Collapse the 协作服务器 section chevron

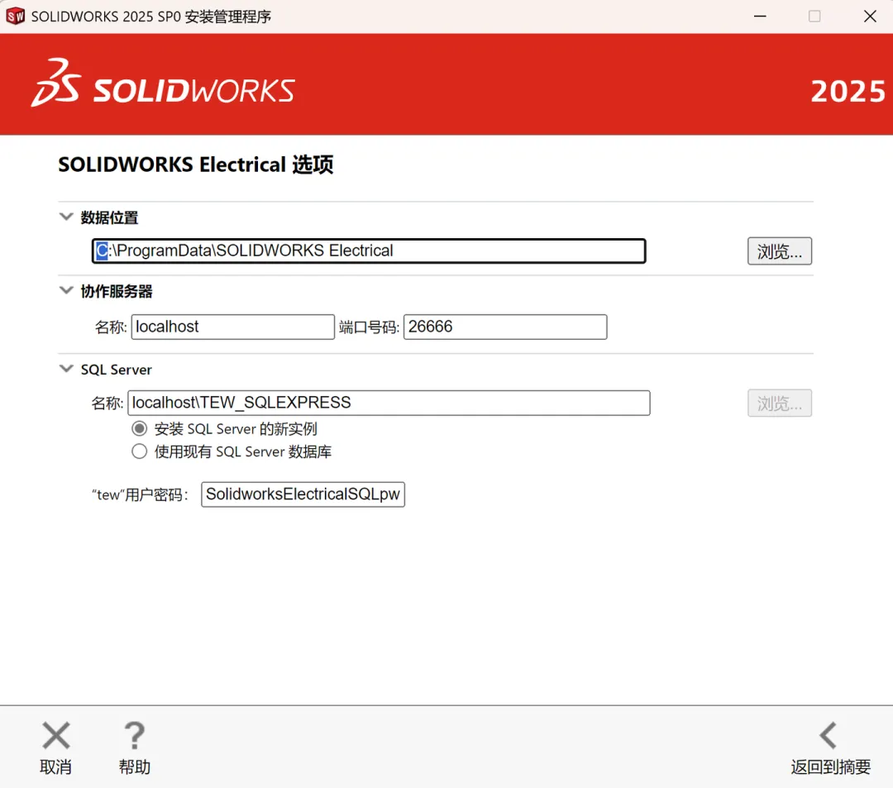[x=66, y=290]
